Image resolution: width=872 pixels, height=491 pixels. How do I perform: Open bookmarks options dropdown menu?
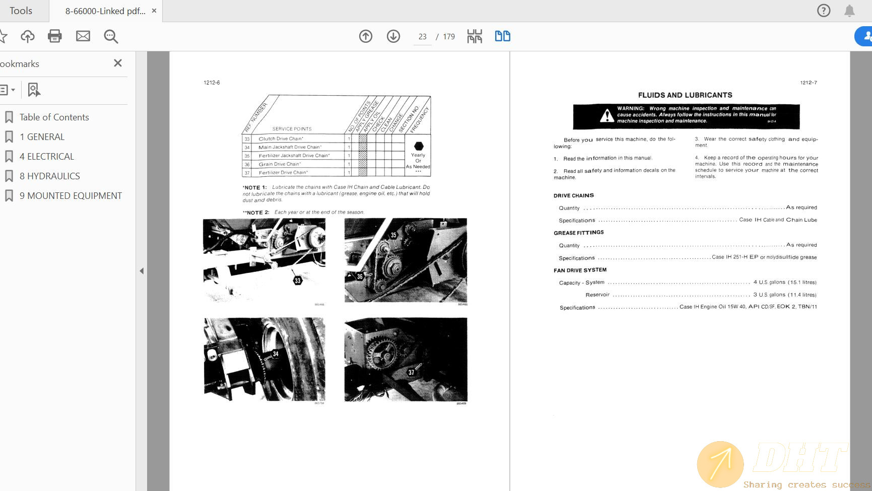(x=7, y=90)
